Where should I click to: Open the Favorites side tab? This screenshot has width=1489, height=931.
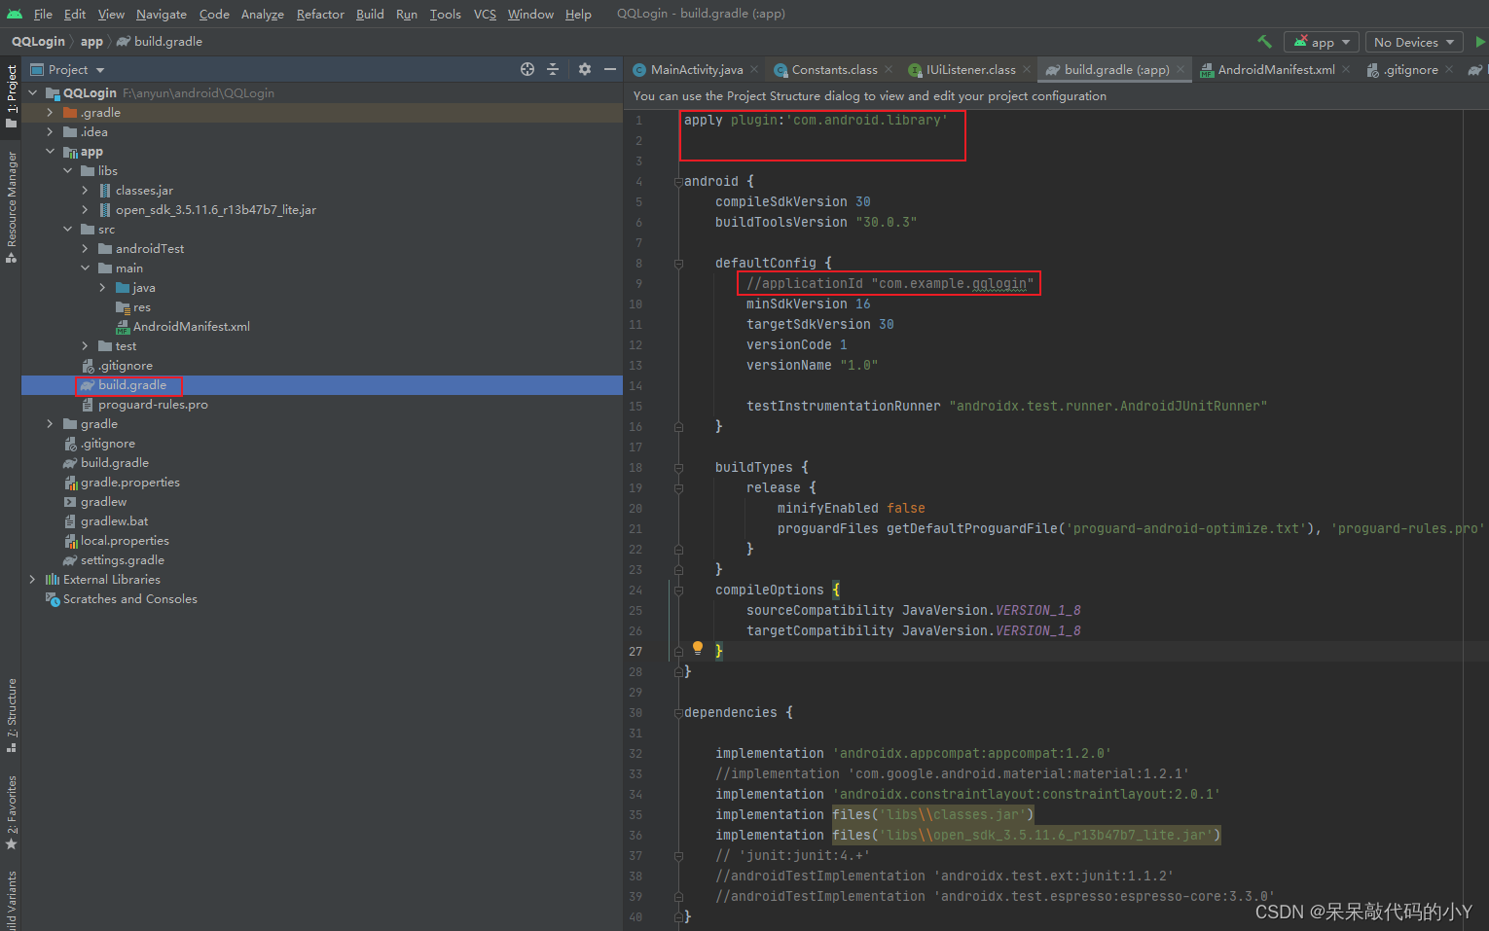[x=11, y=812]
